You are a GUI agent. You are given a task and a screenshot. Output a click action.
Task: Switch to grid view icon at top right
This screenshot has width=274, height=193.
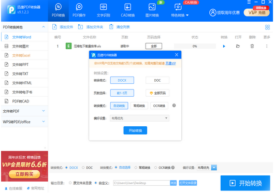tap(267, 27)
